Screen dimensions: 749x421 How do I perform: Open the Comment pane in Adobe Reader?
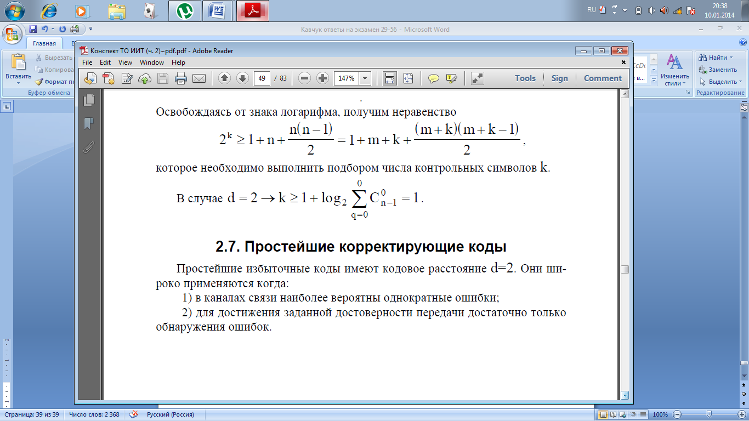click(x=603, y=78)
